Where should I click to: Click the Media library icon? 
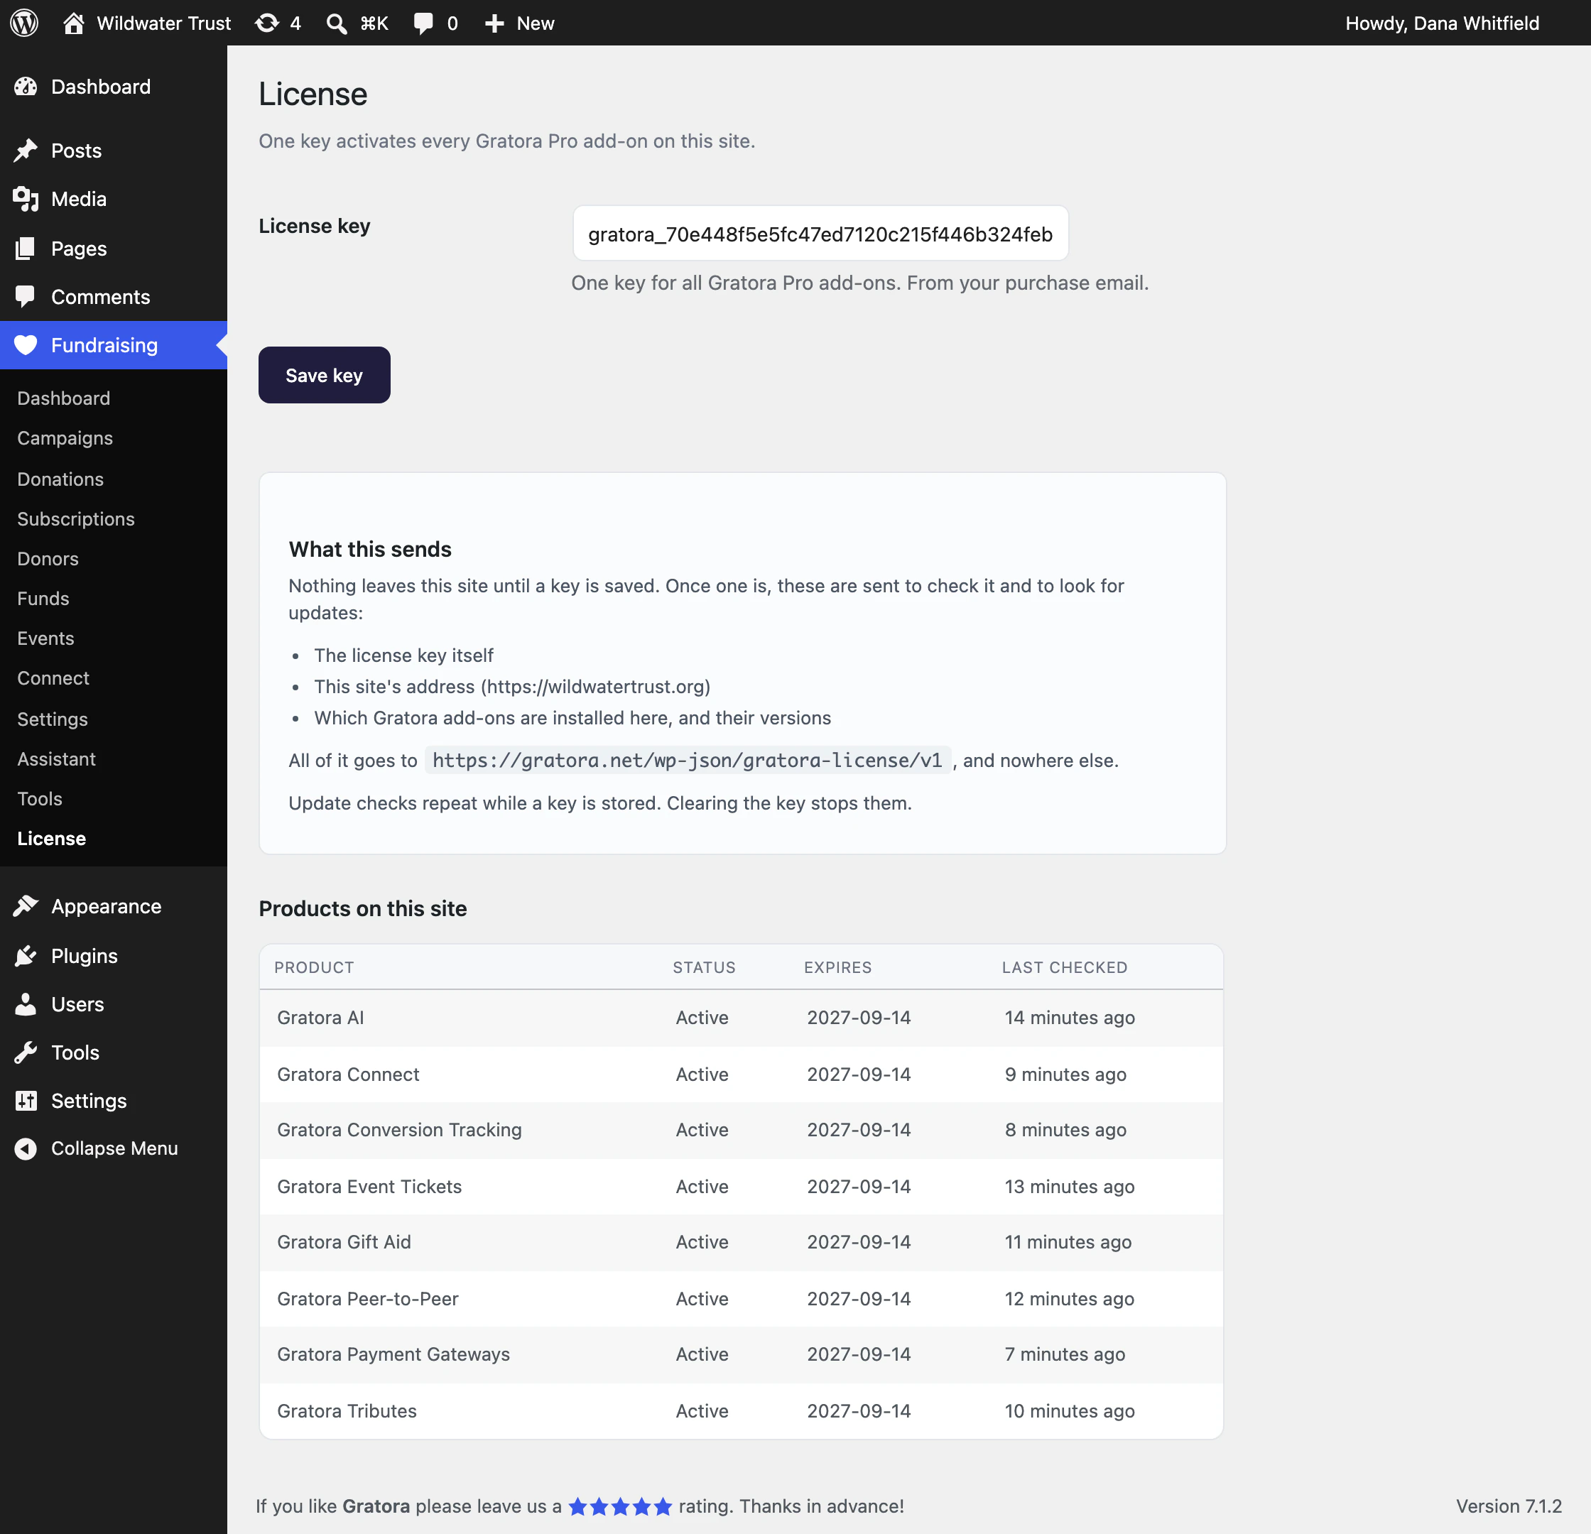click(26, 199)
